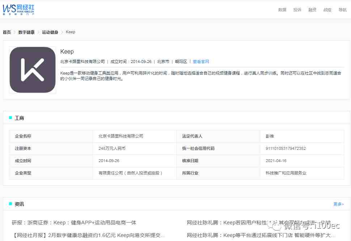Select the 成立时间 table label cell

[51, 161]
